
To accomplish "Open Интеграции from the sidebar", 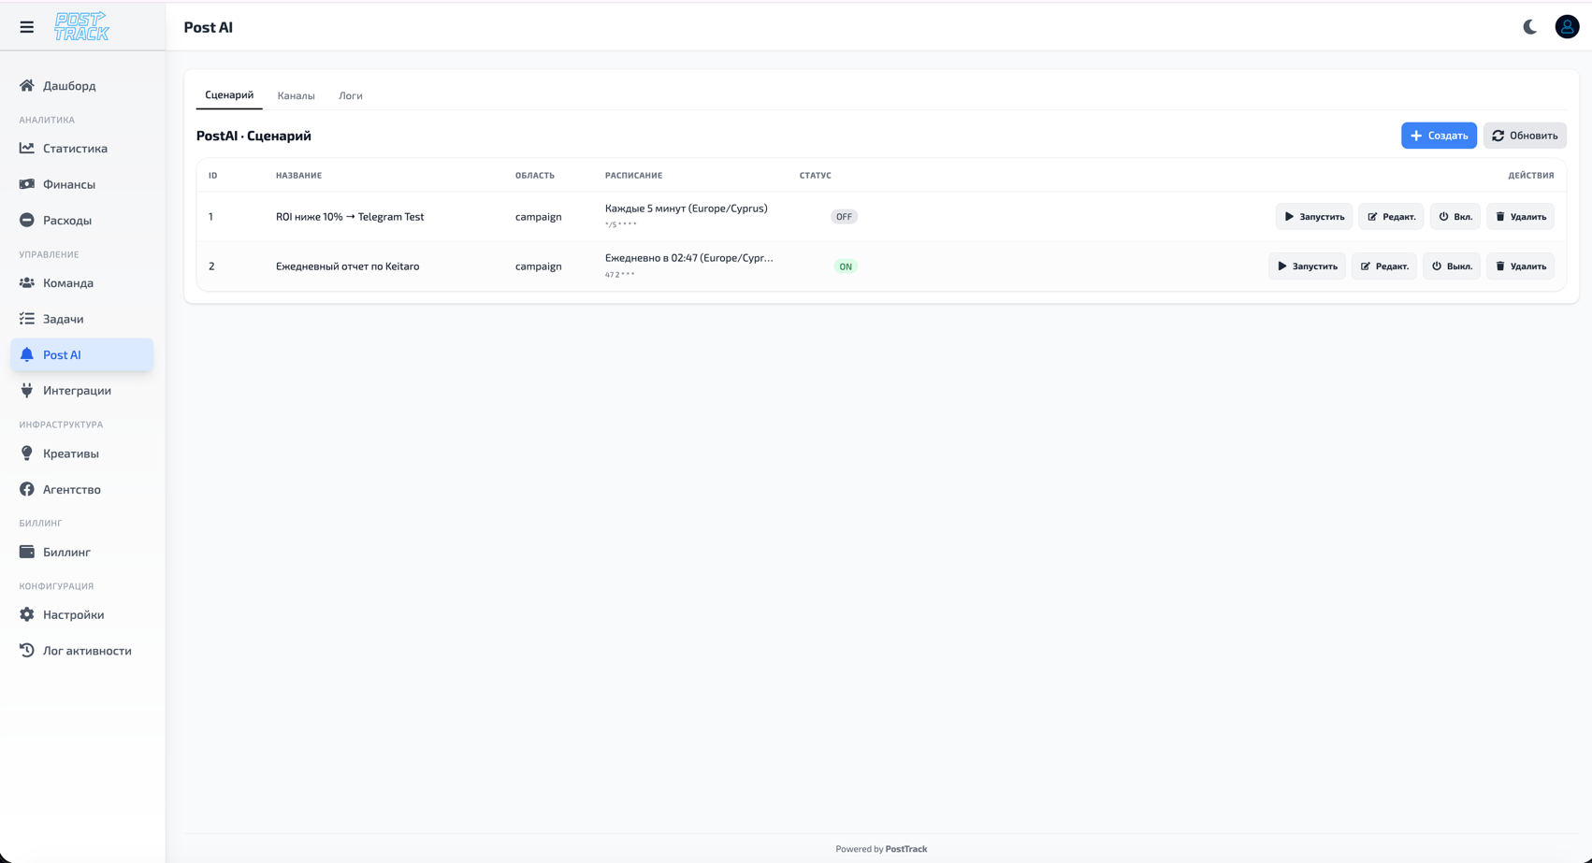I will [x=77, y=391].
